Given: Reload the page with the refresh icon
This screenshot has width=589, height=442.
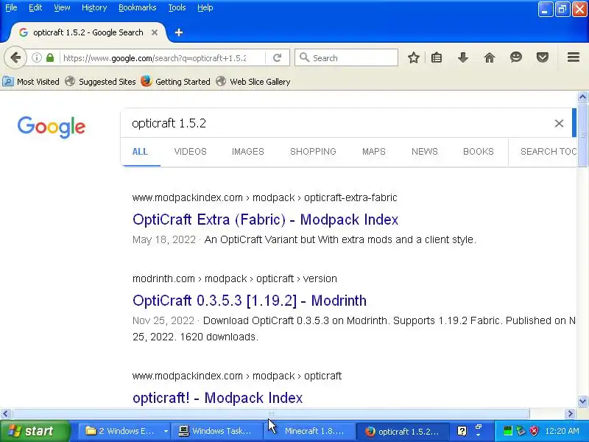Looking at the screenshot, I should (278, 57).
